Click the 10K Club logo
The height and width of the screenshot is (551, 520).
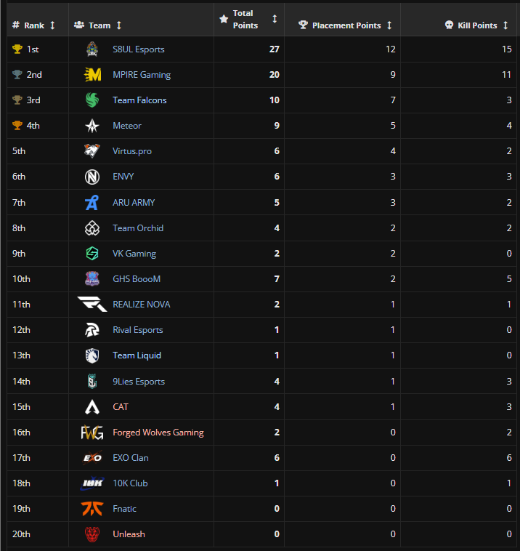coord(92,483)
